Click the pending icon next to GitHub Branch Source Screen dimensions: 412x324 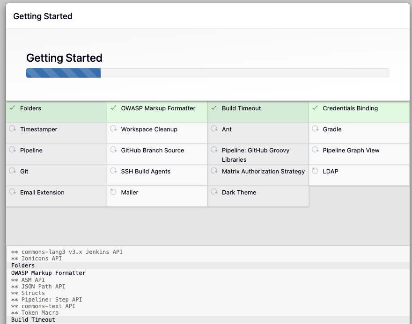tap(113, 150)
